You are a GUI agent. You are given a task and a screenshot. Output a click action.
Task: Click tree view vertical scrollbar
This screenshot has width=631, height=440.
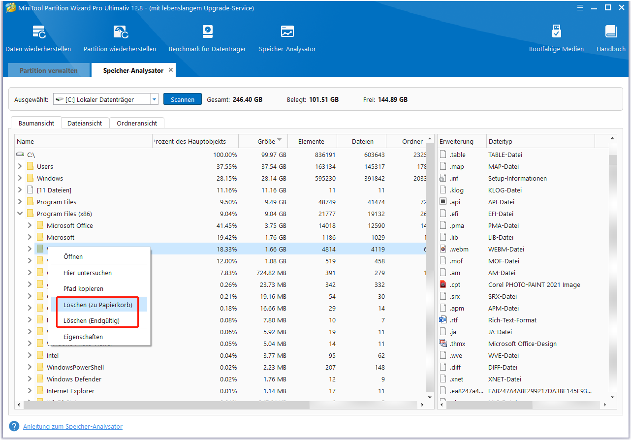pyautogui.click(x=430, y=207)
